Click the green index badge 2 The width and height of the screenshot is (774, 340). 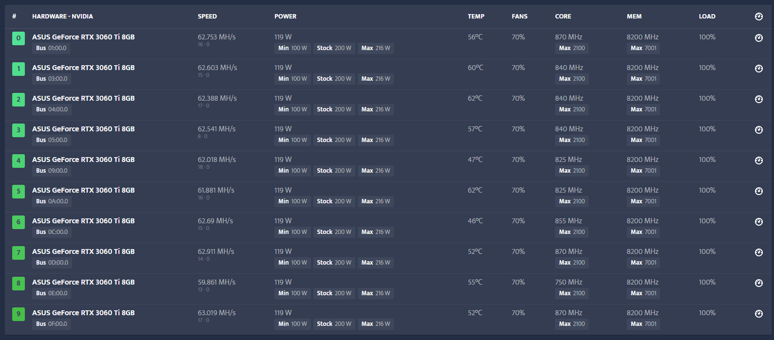tap(19, 99)
